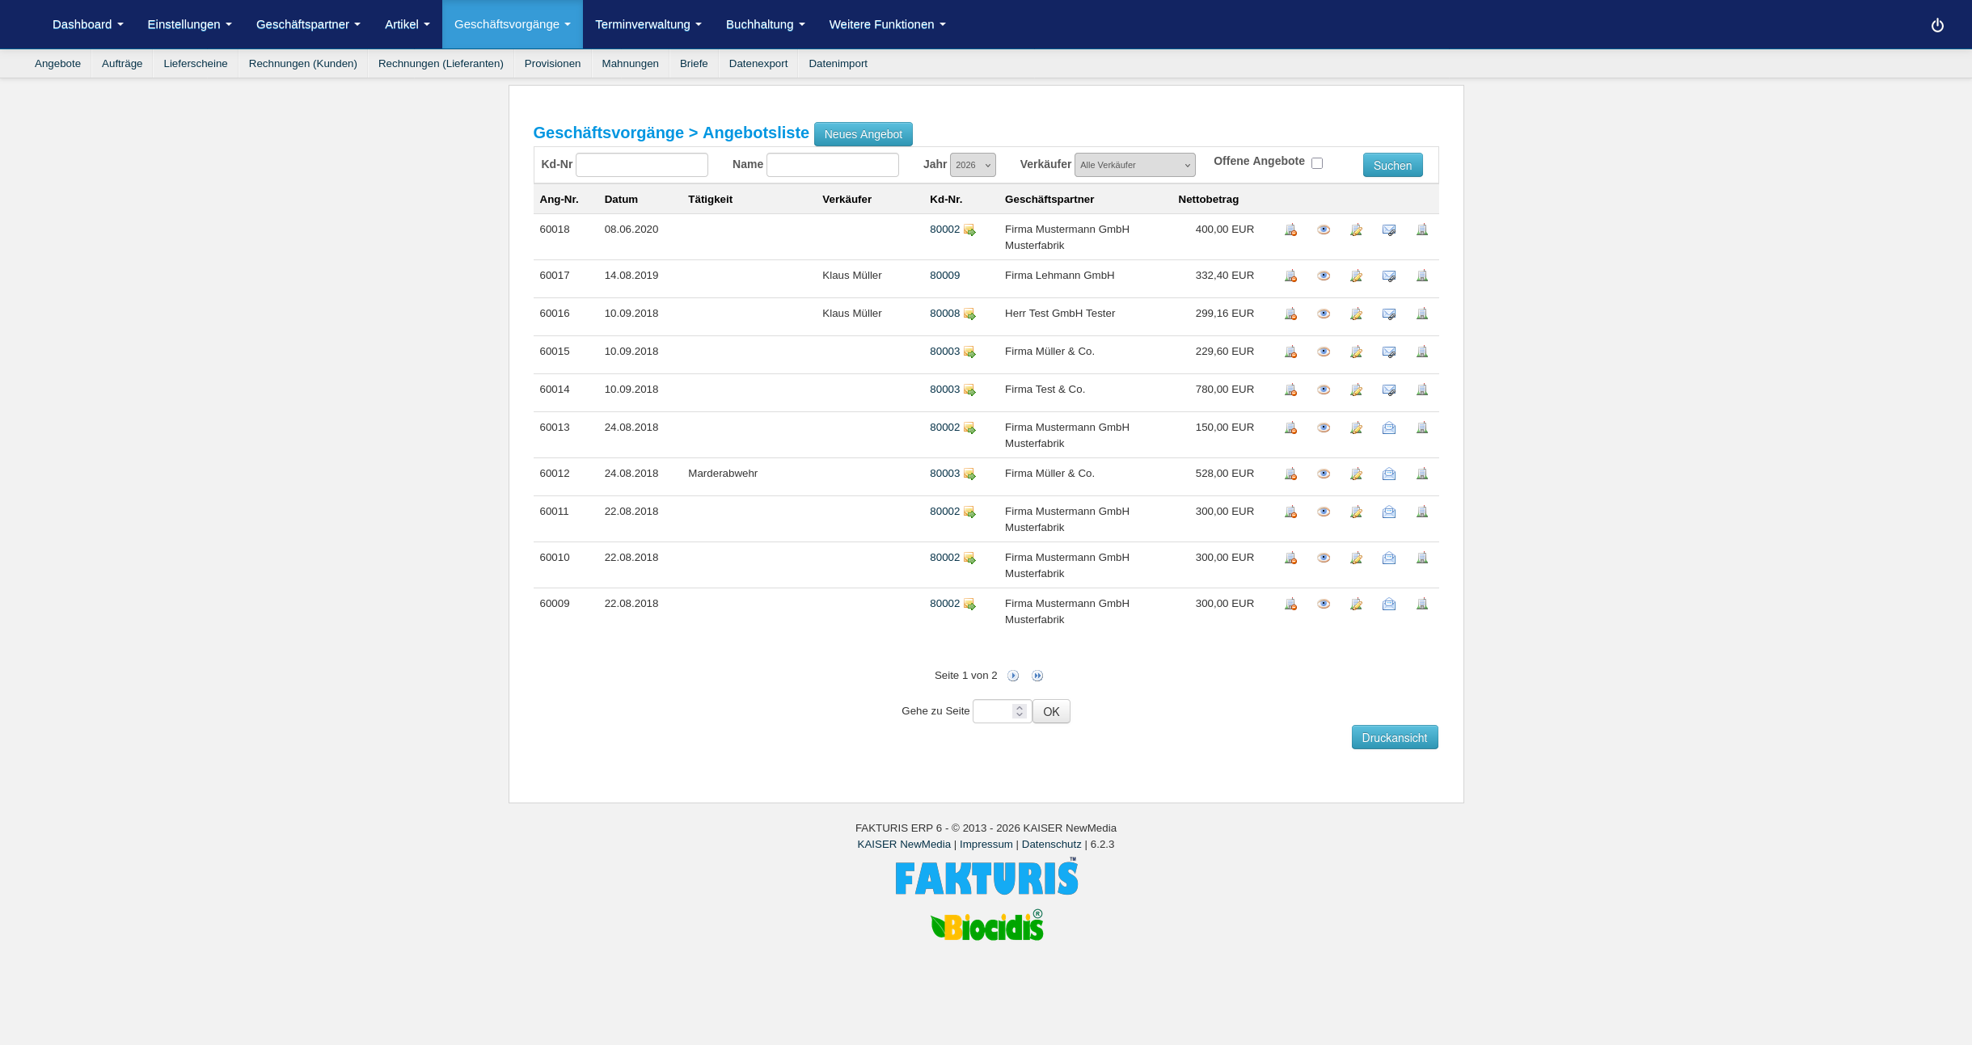View offer 60014 using its eye icon
This screenshot has height=1045, width=1972.
coord(1323,390)
